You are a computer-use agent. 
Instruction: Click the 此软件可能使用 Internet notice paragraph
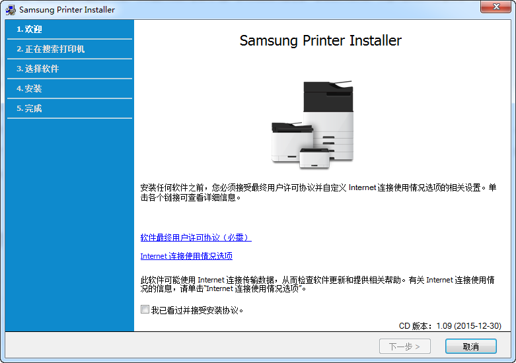(x=318, y=284)
